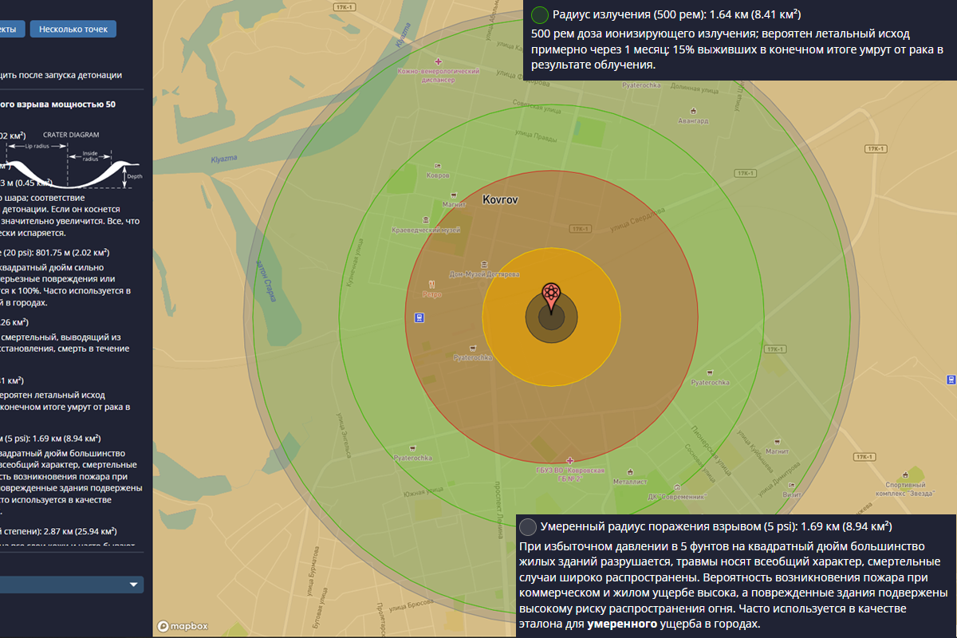This screenshot has height=638, width=957.
Task: Click the blue train station icon near Ретро
Action: pos(419,317)
